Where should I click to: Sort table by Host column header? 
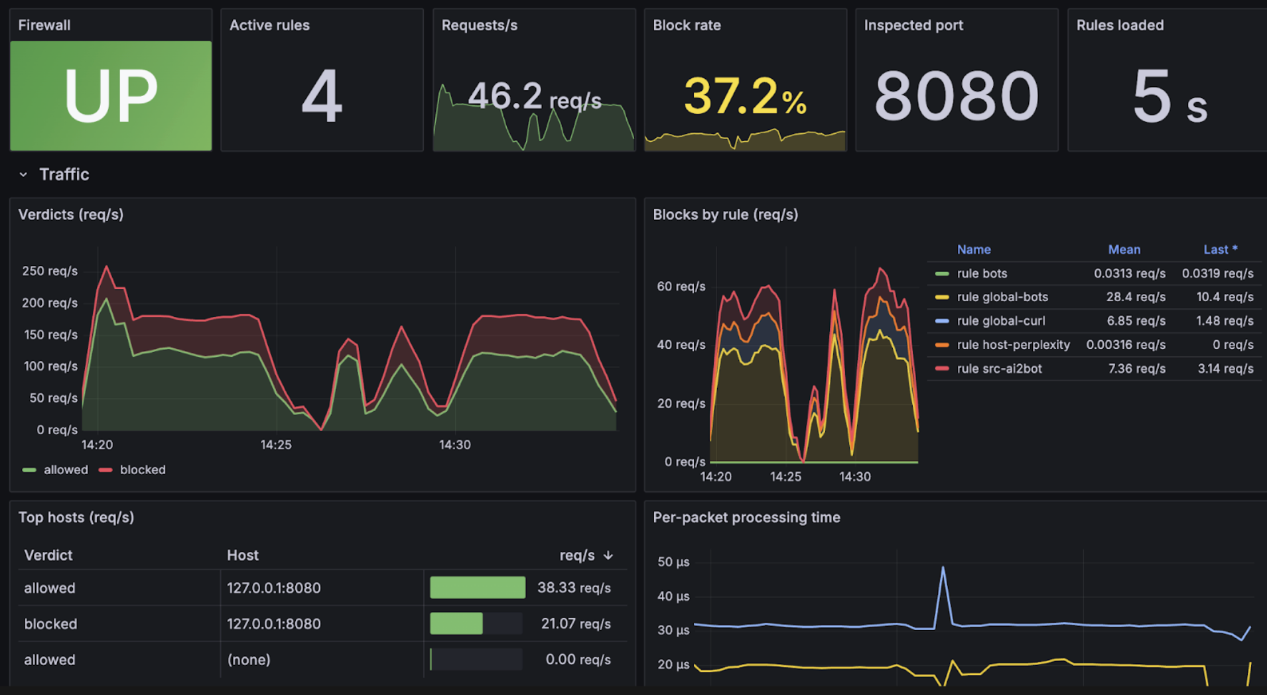[243, 555]
